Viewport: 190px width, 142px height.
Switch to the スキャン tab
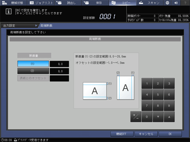(150, 3)
